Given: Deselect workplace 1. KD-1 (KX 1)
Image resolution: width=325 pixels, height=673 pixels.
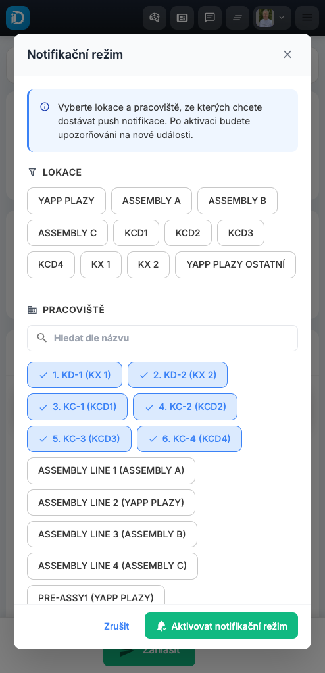Looking at the screenshot, I should click(75, 375).
